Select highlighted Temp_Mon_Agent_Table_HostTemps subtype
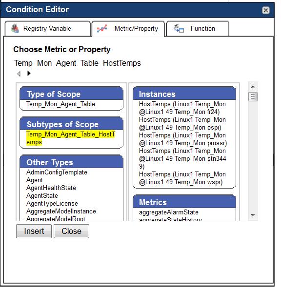The width and height of the screenshot is (281, 287). tap(71, 138)
